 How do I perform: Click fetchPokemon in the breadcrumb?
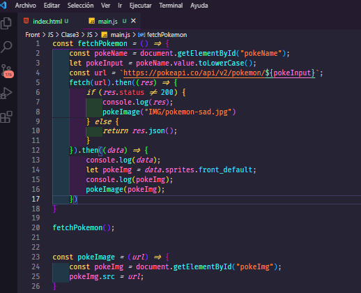pos(167,35)
